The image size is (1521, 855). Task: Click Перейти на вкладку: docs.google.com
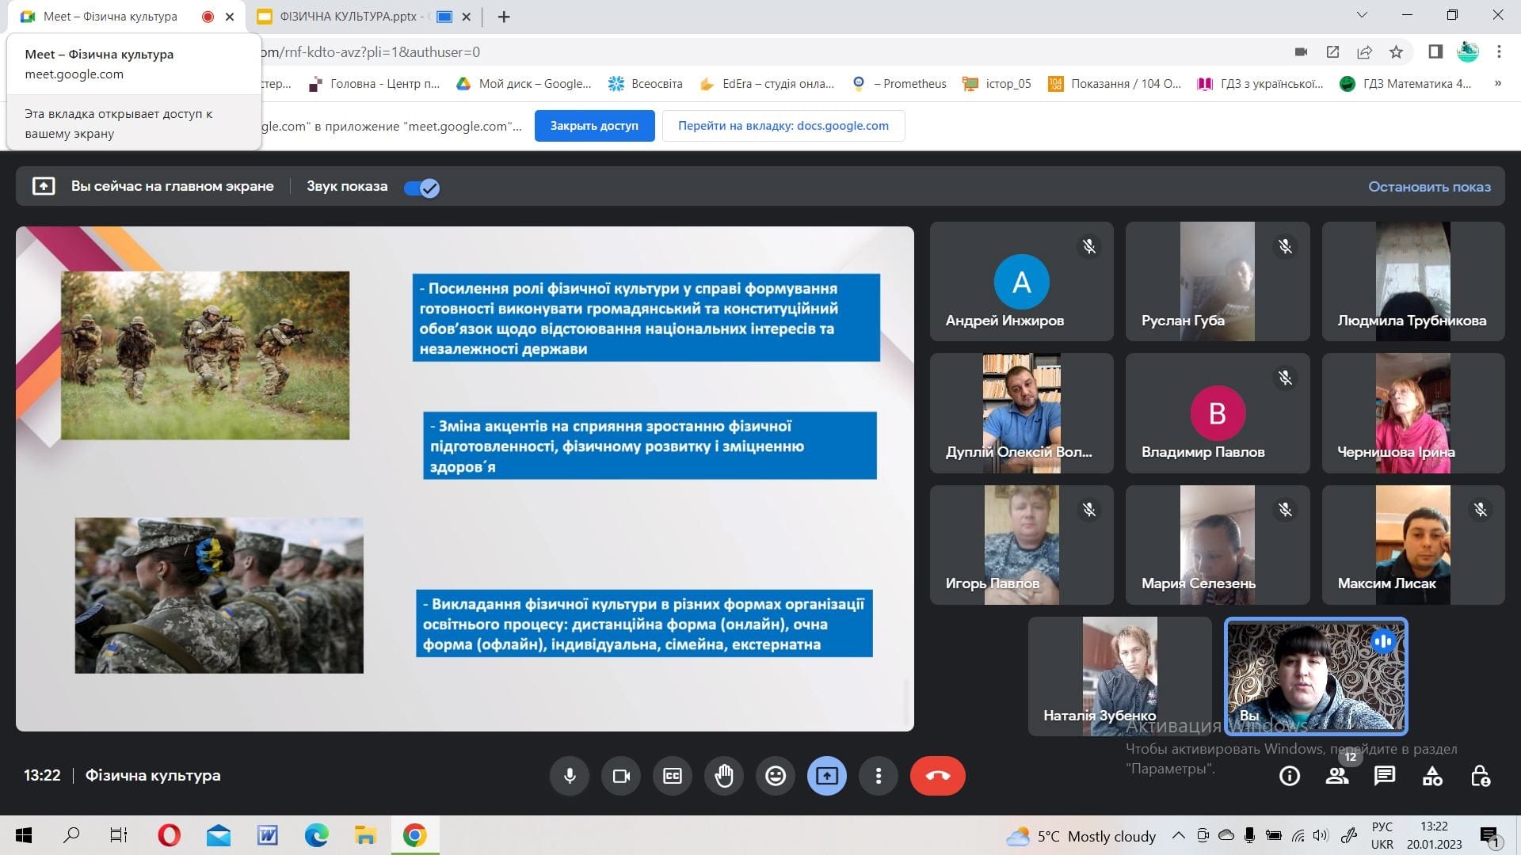click(x=783, y=126)
